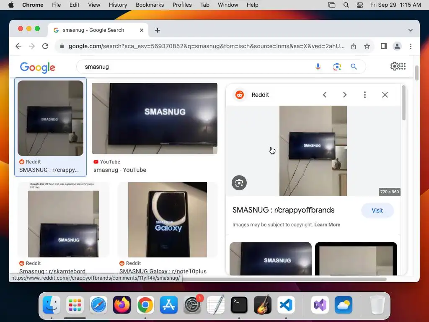This screenshot has width=429, height=322.
Task: Click the horizontal scrollbar at bottom
Action: pyautogui.click(x=284, y=279)
